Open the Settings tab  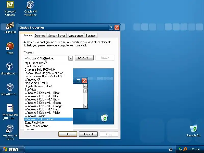91,36
